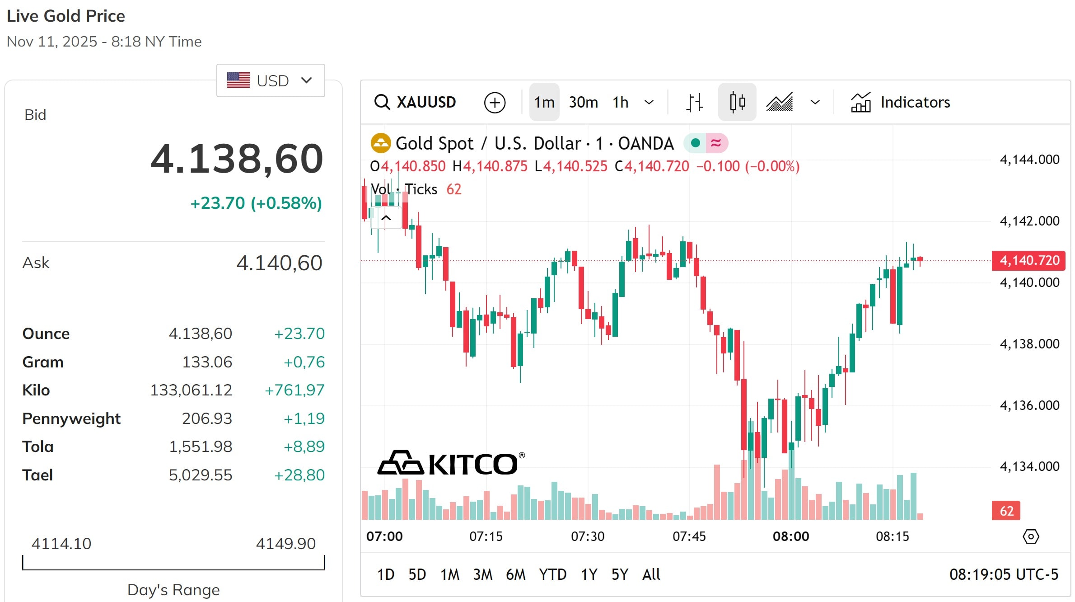Collapse the OHLC legend with the caret
The height and width of the screenshot is (602, 1075).
[x=386, y=218]
